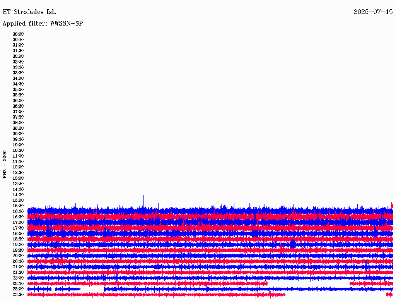Click the Applied filter: WWSSN-SP label
Viewport: 396px width, 302px height.
point(43,24)
